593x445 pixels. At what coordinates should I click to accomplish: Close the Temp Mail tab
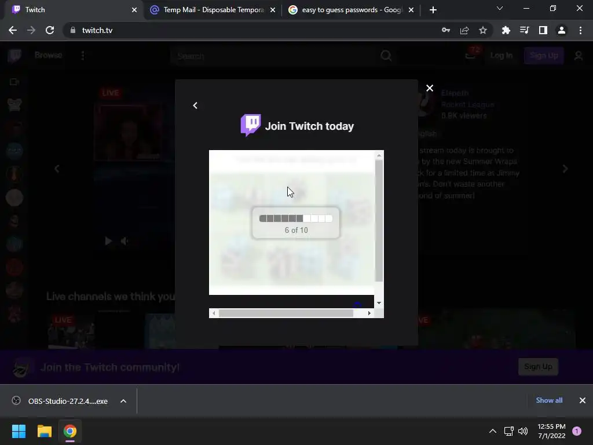[273, 10]
